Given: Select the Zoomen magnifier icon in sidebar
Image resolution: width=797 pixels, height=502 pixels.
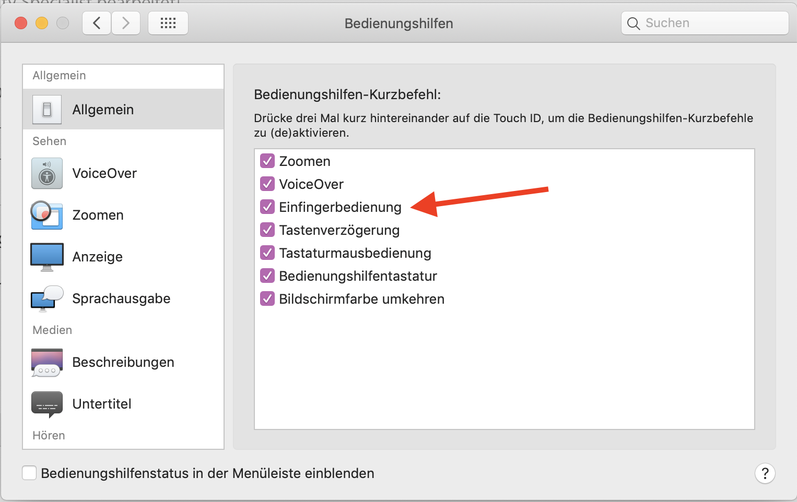Looking at the screenshot, I should (x=47, y=215).
